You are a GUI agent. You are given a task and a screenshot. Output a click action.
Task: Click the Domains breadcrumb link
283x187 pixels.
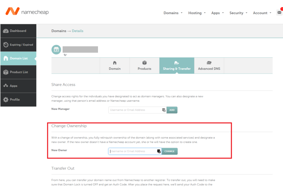click(x=59, y=31)
